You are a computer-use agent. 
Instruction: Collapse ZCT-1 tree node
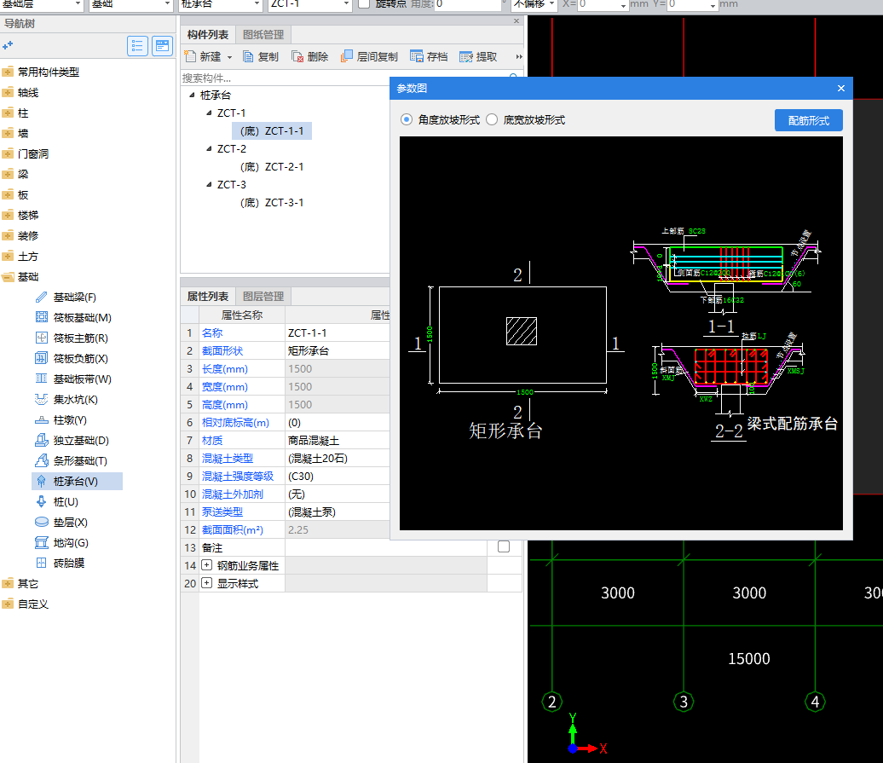pyautogui.click(x=209, y=113)
